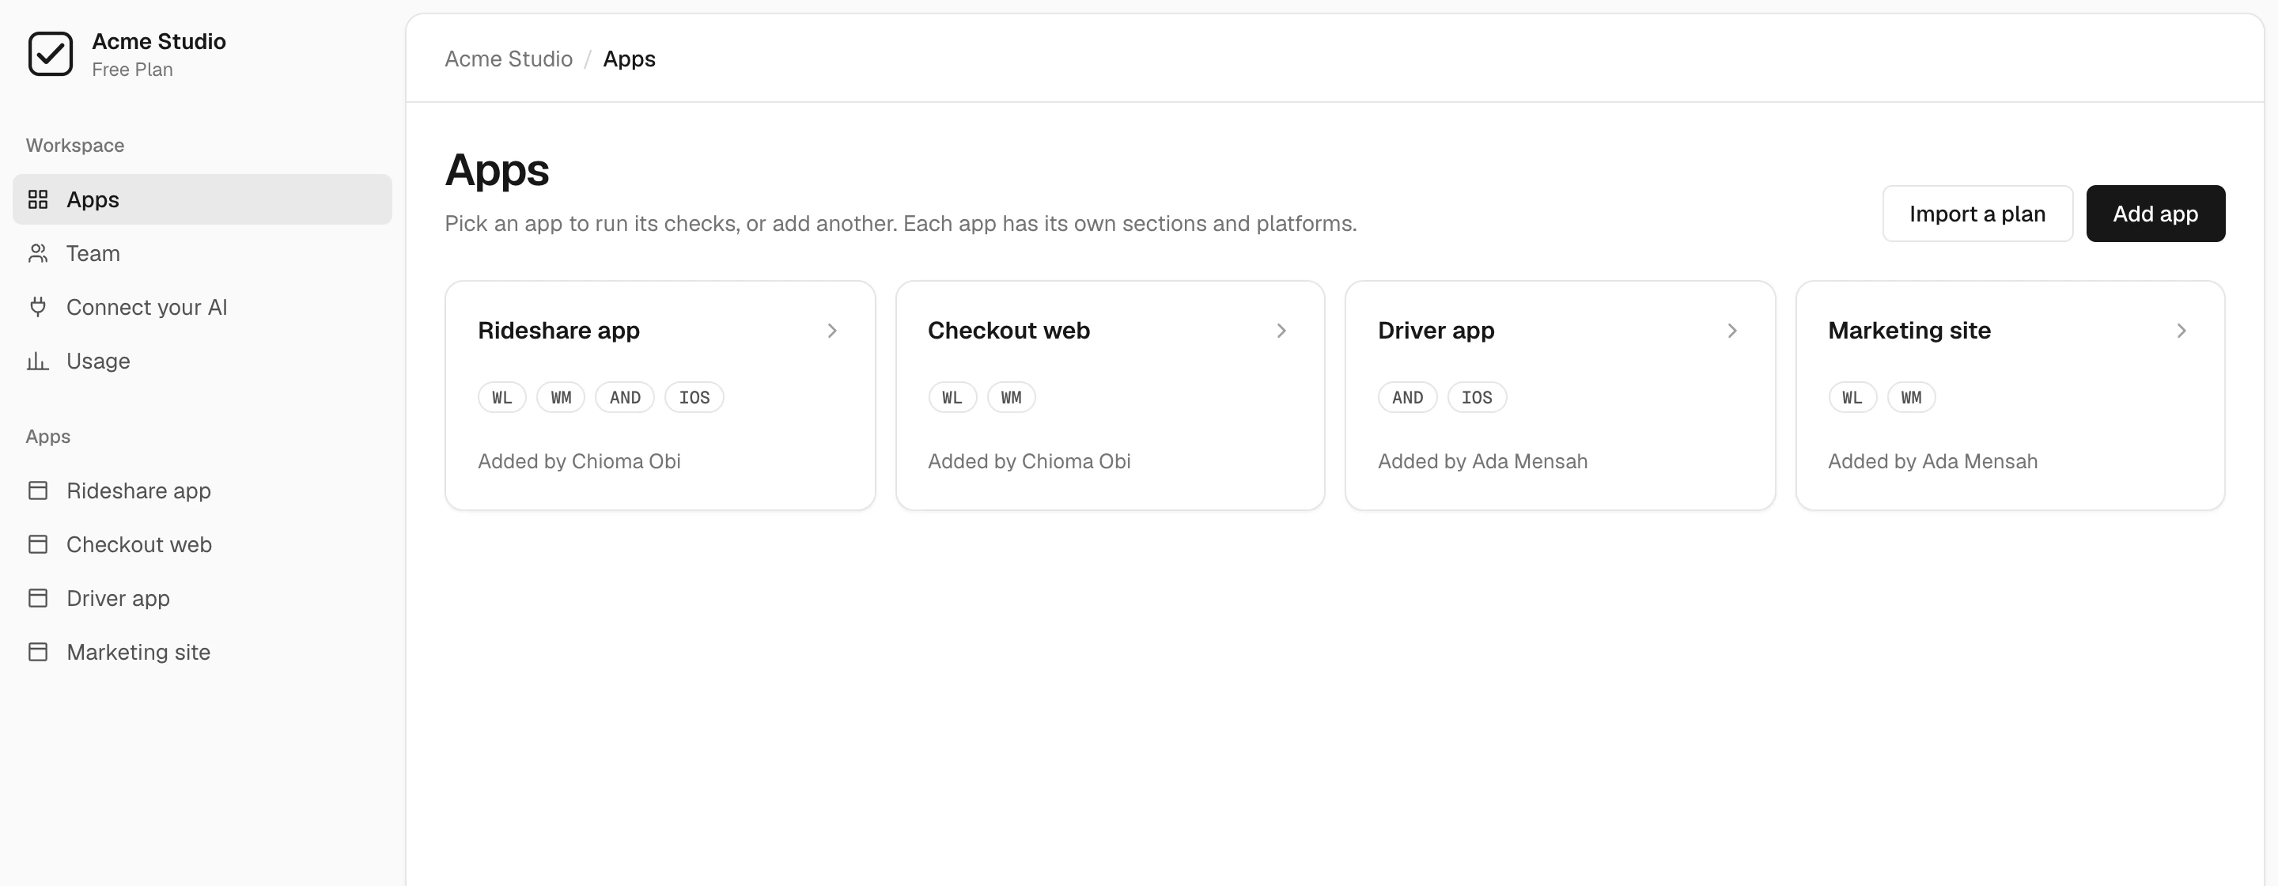
Task: Click the WL tag on Marketing site card
Action: pyautogui.click(x=1852, y=398)
